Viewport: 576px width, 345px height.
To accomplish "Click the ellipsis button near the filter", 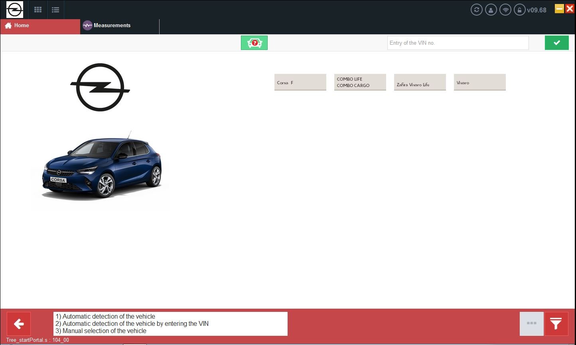I will (x=531, y=323).
